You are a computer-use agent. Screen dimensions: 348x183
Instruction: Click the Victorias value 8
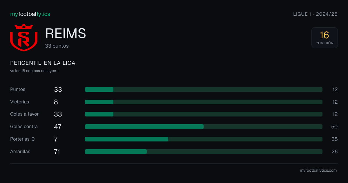(56, 102)
